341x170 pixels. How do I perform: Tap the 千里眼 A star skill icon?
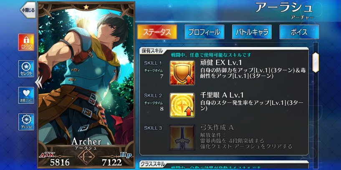tap(182, 105)
